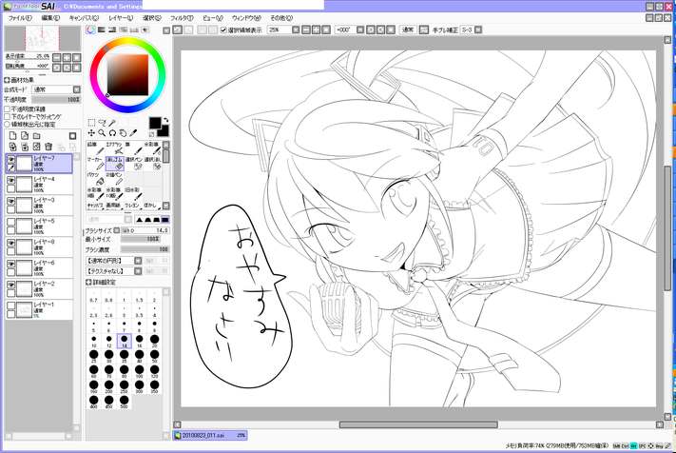Open the 合成モード blend mode dropdown
Viewport: 676px width, 453px height.
(76, 89)
